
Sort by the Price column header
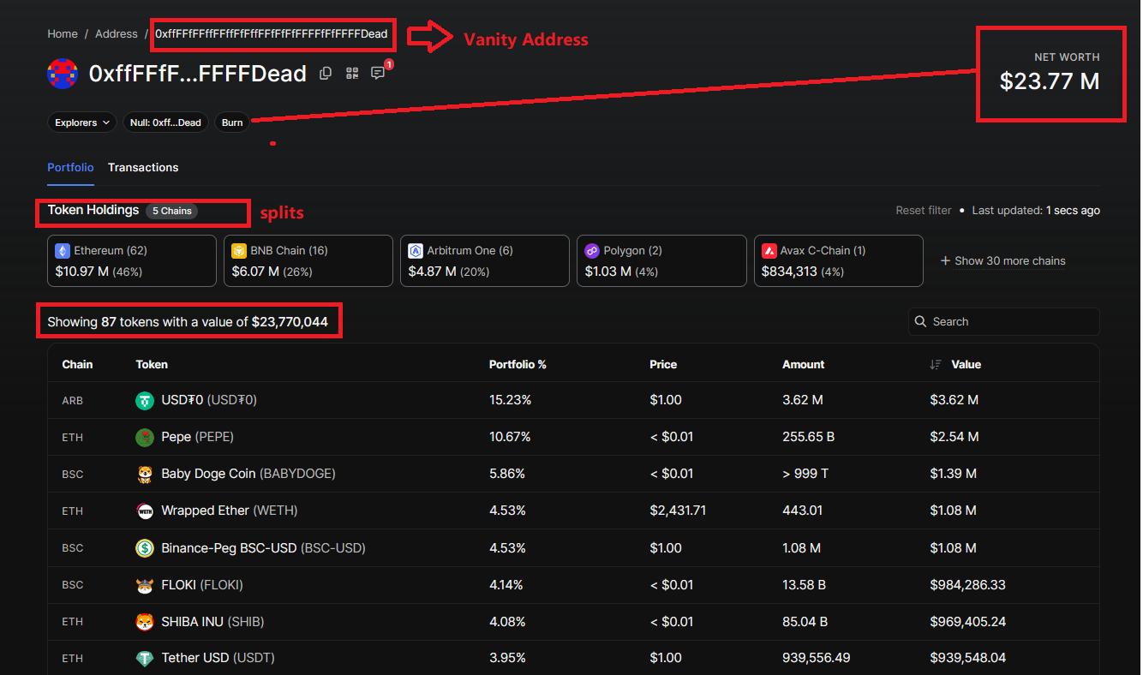click(663, 365)
